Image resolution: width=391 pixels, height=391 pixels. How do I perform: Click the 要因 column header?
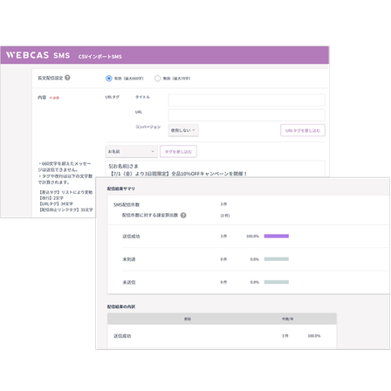(188, 319)
